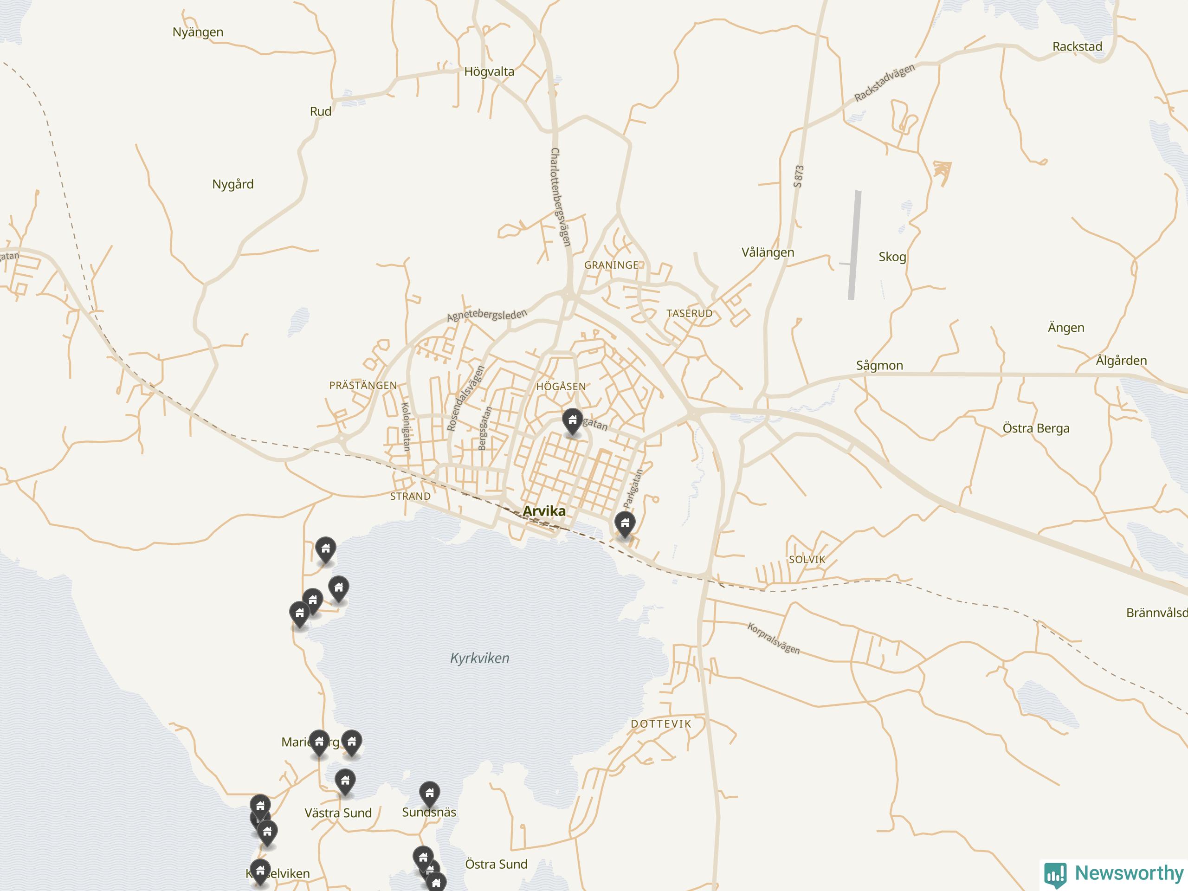
Task: Select the Högvalta place label
Action: pyautogui.click(x=489, y=71)
